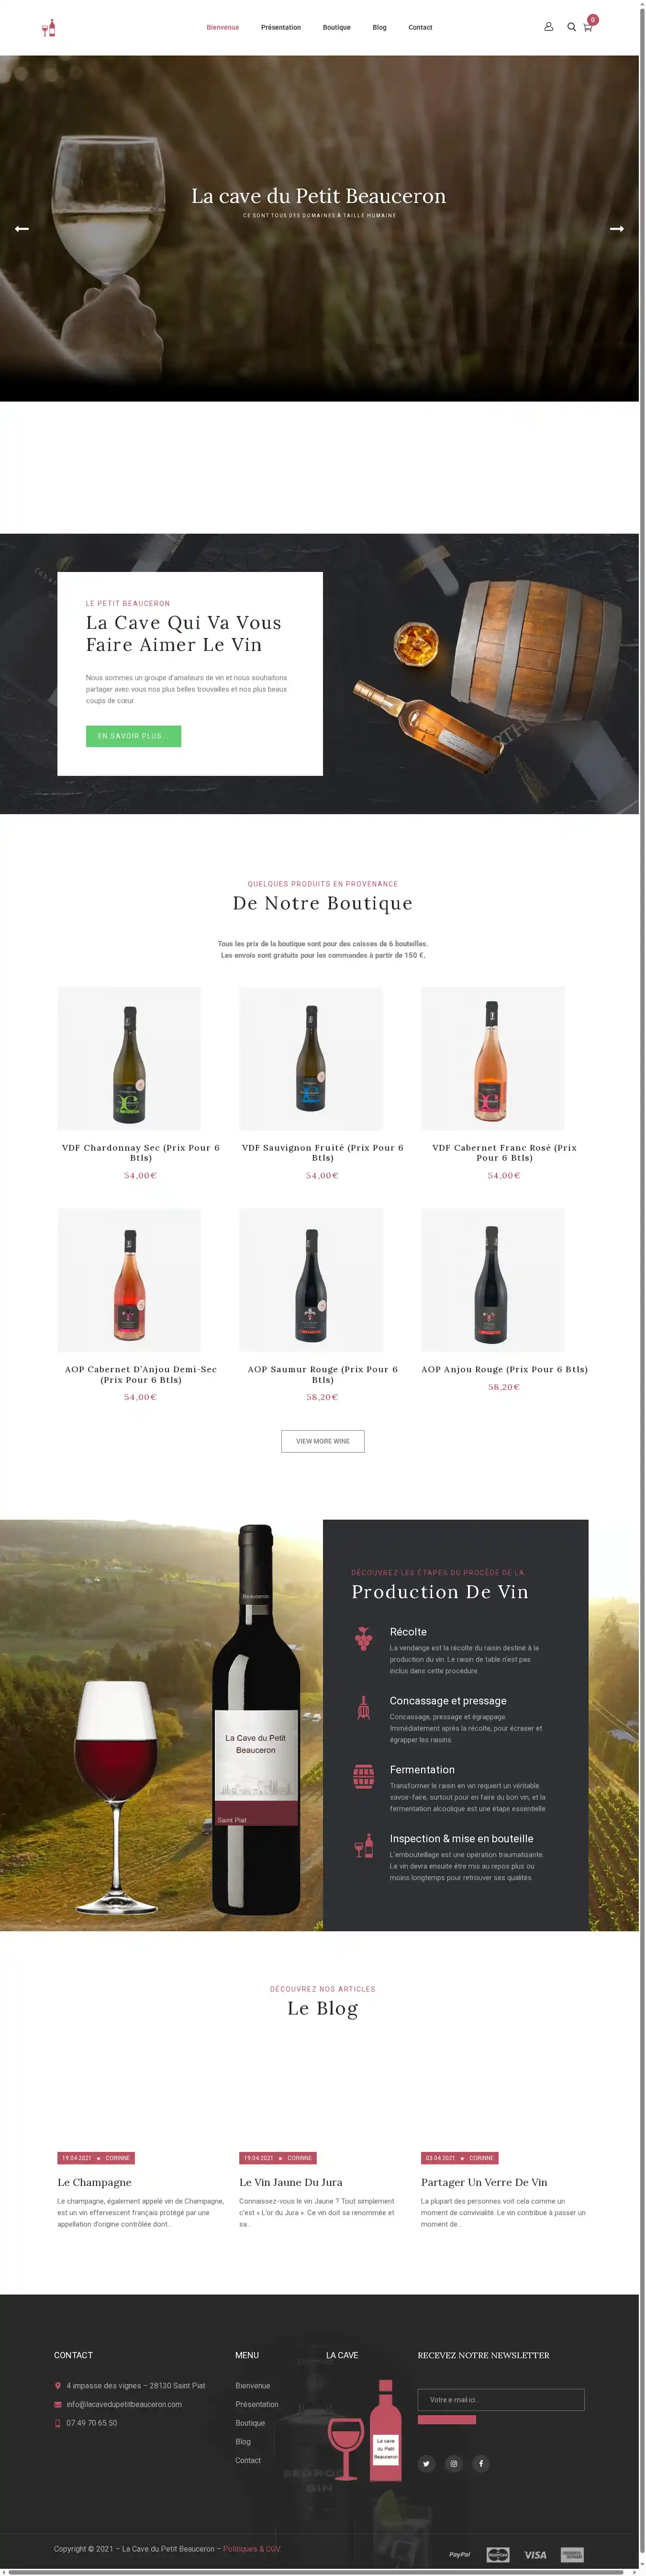This screenshot has height=2576, width=646.
Task: Open the shopping cart icon
Action: click(587, 27)
